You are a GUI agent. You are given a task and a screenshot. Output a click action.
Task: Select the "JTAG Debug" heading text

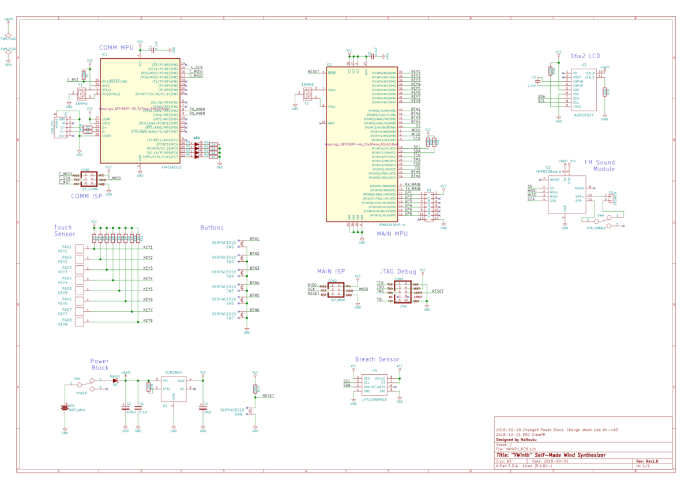[398, 271]
